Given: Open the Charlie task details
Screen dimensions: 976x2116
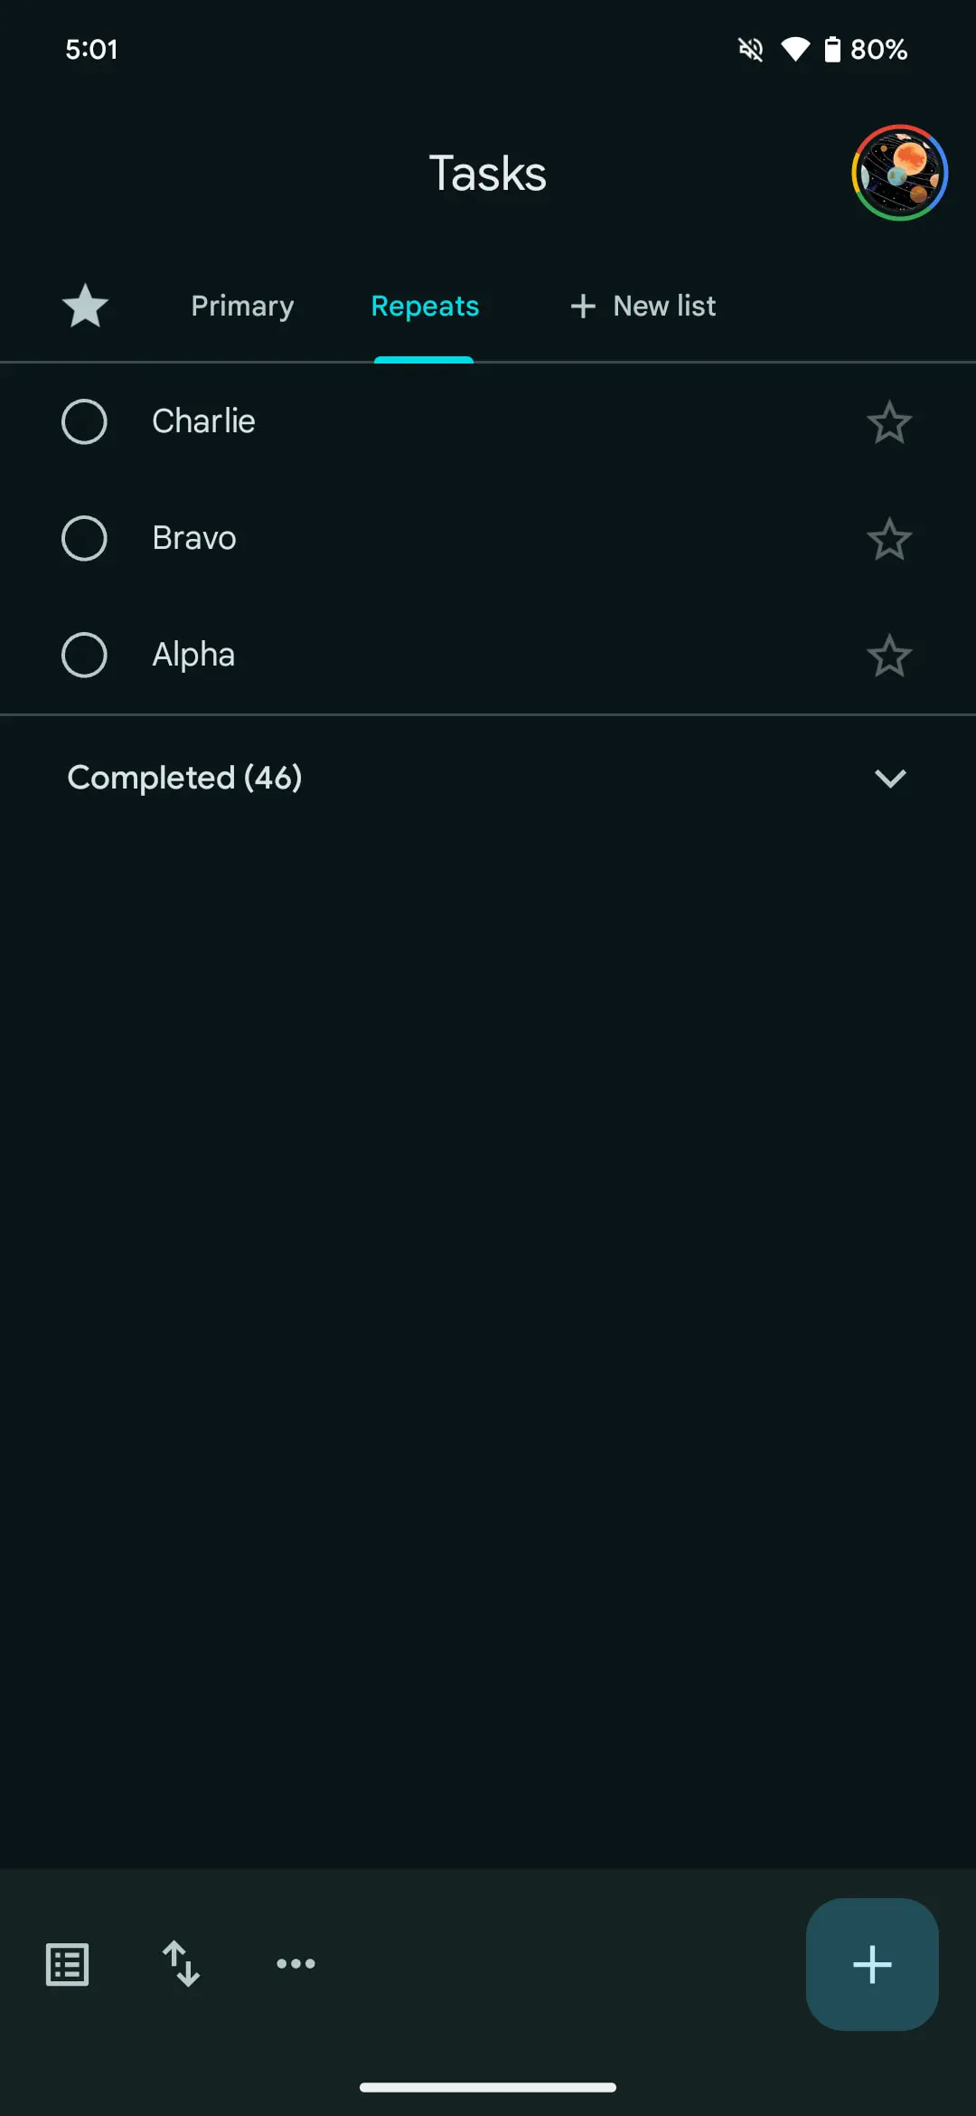Looking at the screenshot, I should 203,421.
